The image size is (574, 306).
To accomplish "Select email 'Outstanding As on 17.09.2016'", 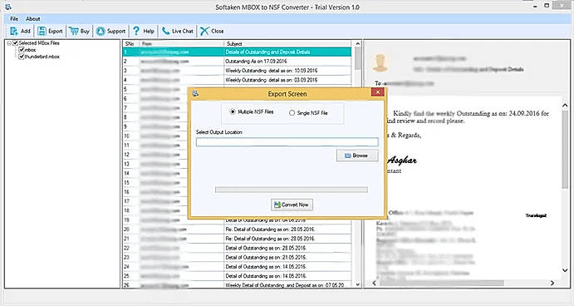I will [237, 62].
